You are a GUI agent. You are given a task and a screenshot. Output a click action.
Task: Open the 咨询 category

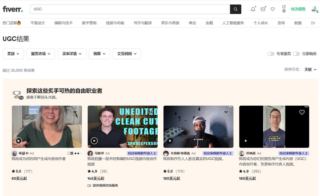[x=281, y=23]
